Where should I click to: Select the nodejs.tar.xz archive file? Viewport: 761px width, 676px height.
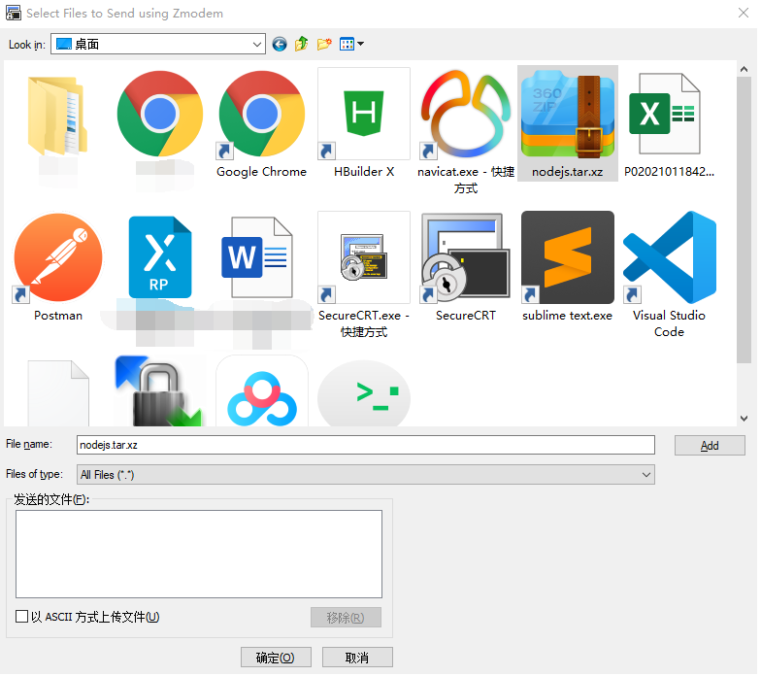click(567, 123)
